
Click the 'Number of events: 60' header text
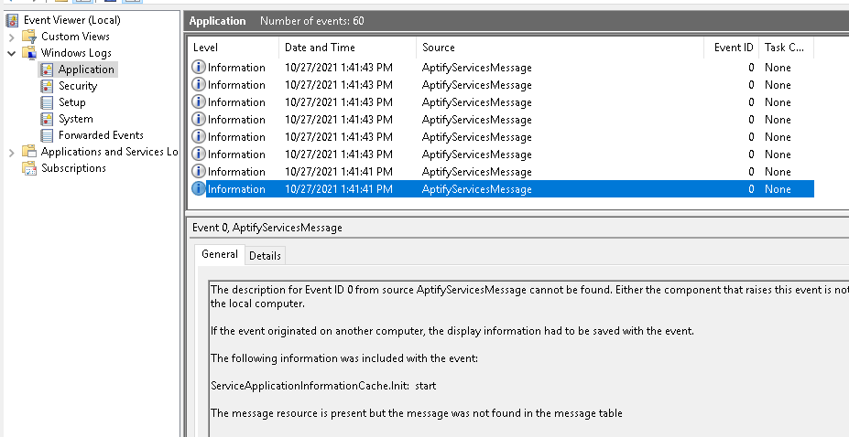click(312, 21)
